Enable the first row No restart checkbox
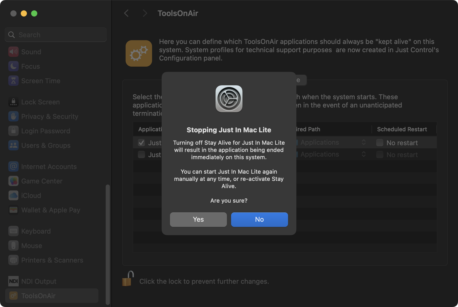Image resolution: width=458 pixels, height=307 pixels. point(380,143)
